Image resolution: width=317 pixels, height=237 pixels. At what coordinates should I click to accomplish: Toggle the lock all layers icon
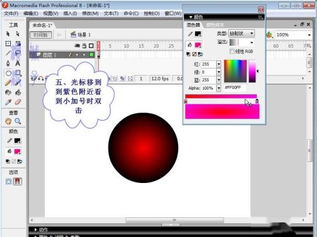tap(84, 46)
